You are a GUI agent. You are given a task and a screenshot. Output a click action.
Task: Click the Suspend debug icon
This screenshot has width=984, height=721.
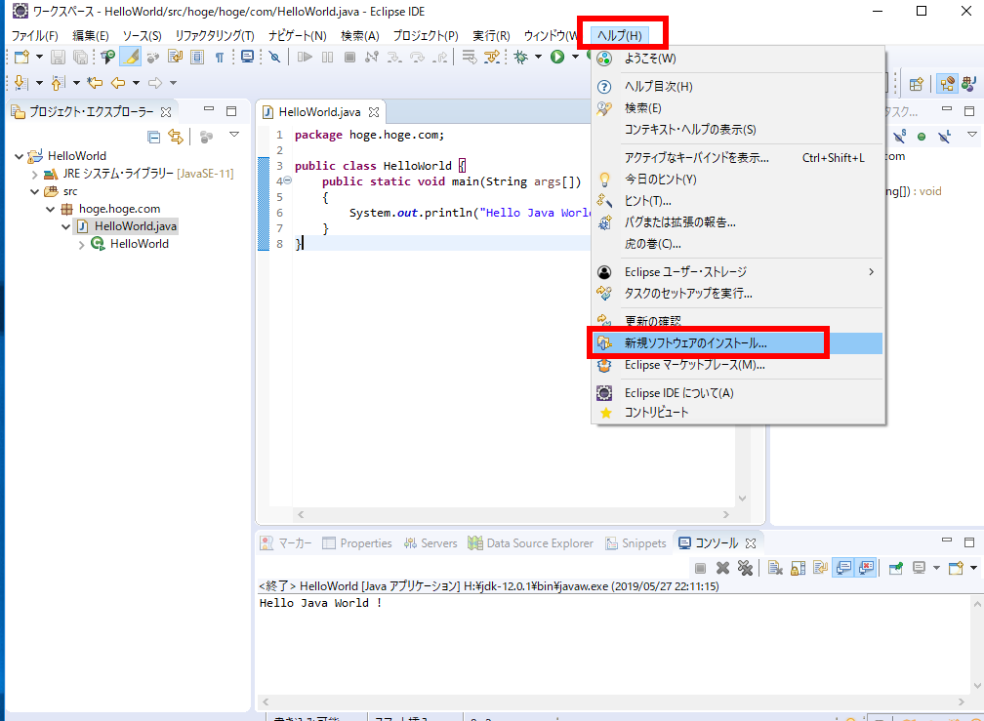point(328,57)
